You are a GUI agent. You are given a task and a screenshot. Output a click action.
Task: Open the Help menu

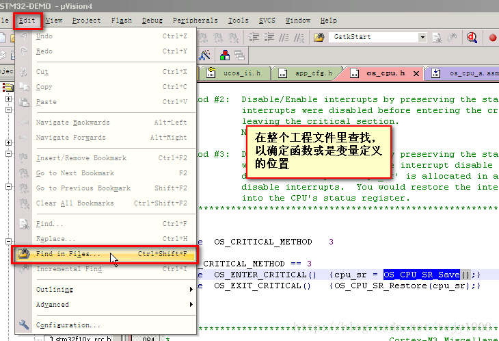328,21
